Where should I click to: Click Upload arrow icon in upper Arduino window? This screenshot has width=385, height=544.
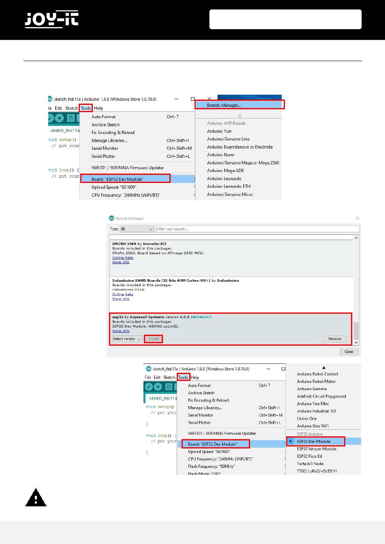[60, 118]
